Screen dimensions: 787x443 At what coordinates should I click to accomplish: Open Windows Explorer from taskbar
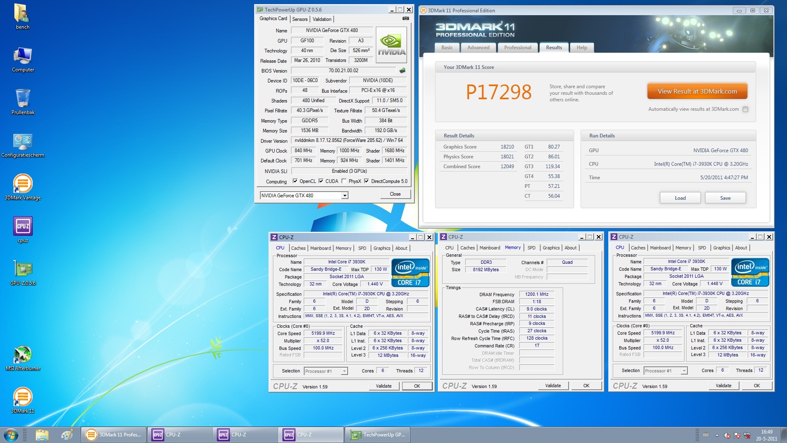point(42,435)
